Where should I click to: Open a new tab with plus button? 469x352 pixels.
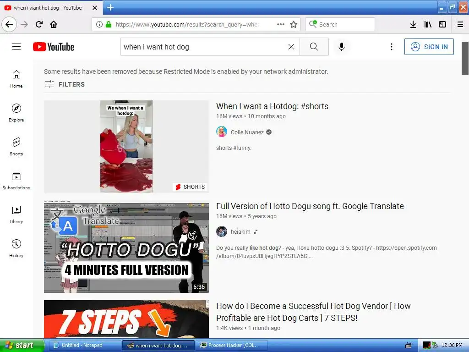110,7
